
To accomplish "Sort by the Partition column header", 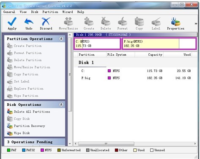I will click(92, 55).
